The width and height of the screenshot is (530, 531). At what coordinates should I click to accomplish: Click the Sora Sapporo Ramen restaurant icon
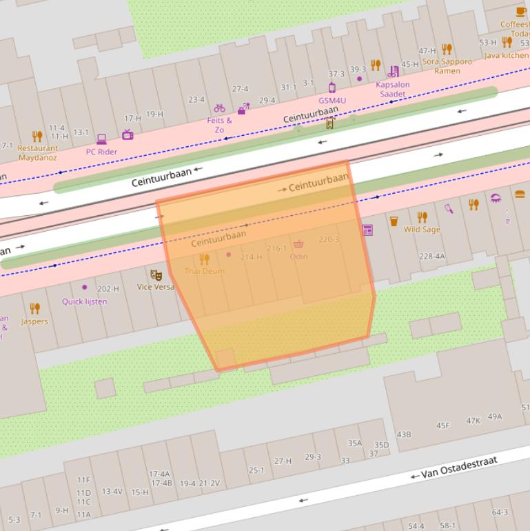pos(447,49)
